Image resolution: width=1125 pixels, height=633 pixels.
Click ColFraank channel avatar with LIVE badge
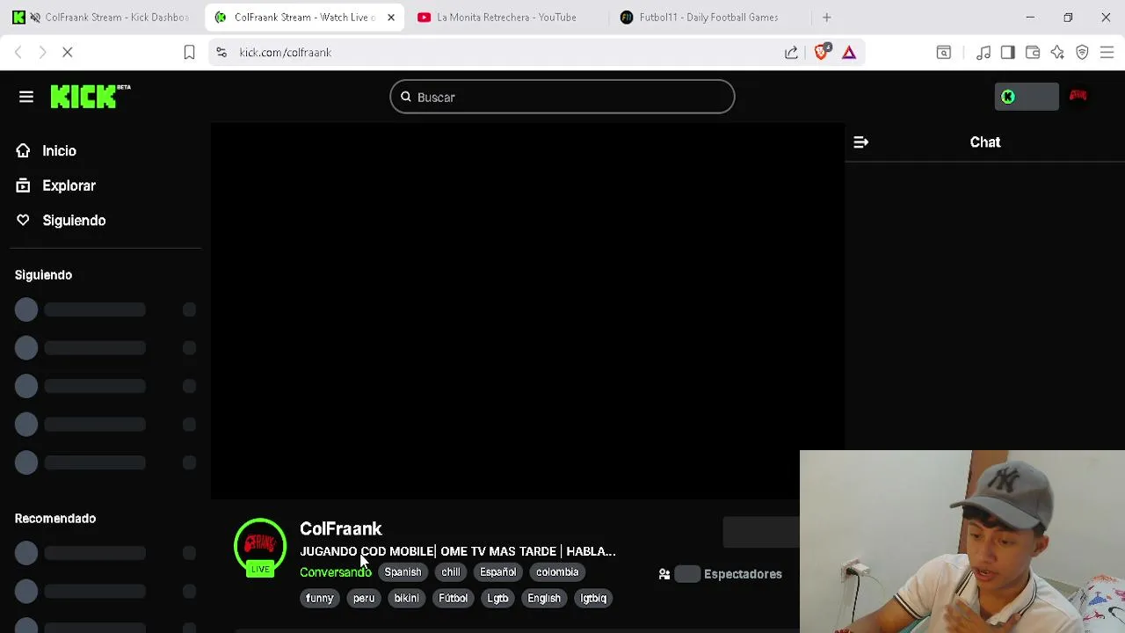pyautogui.click(x=260, y=547)
